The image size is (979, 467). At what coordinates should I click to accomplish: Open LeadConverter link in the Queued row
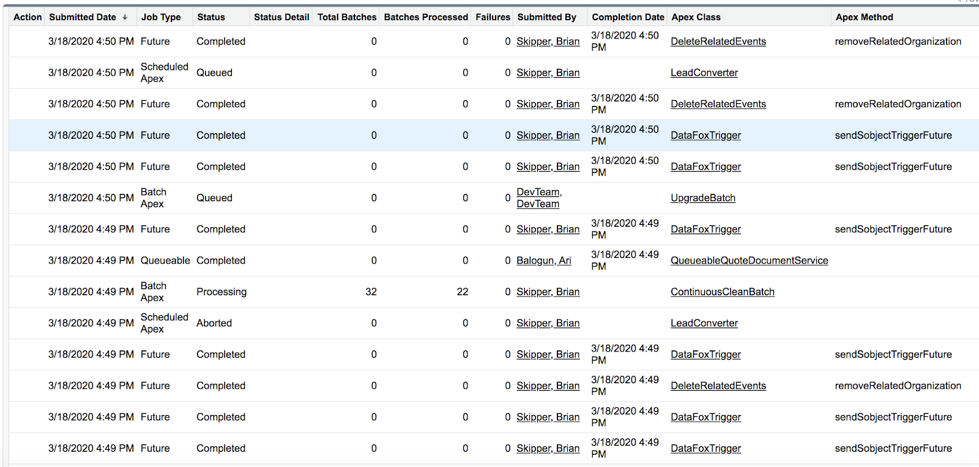click(704, 73)
